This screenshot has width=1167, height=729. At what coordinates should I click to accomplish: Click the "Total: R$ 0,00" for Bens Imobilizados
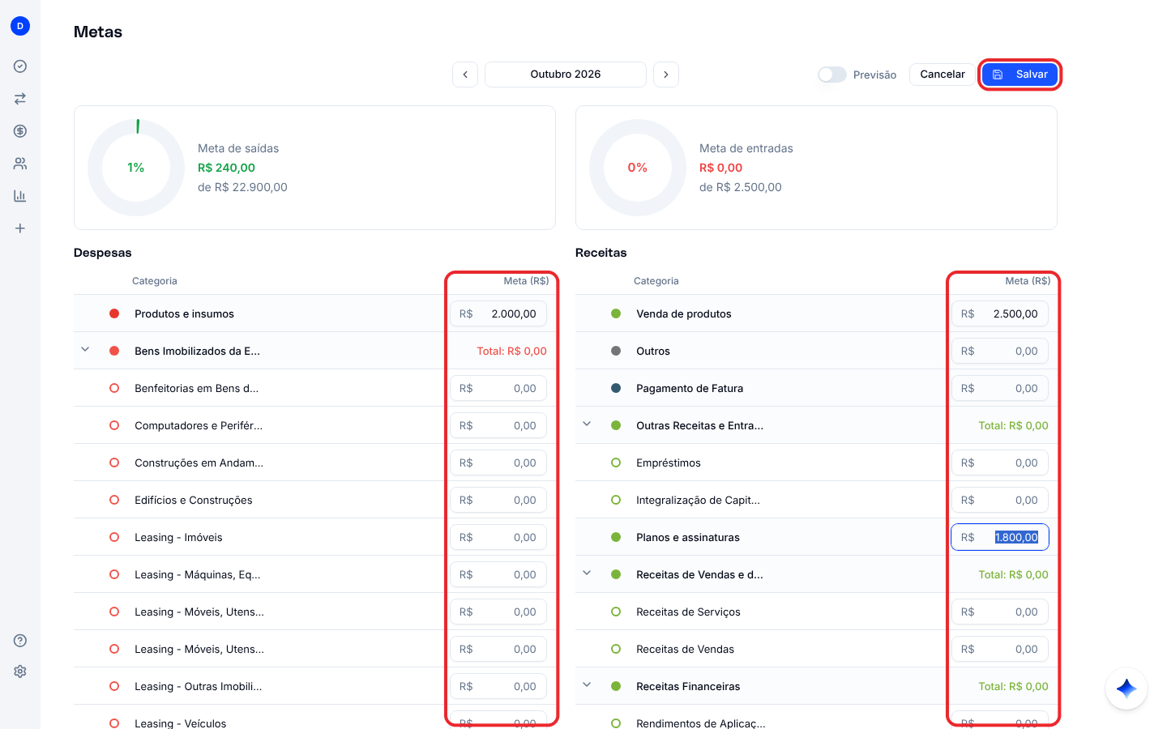pos(511,351)
